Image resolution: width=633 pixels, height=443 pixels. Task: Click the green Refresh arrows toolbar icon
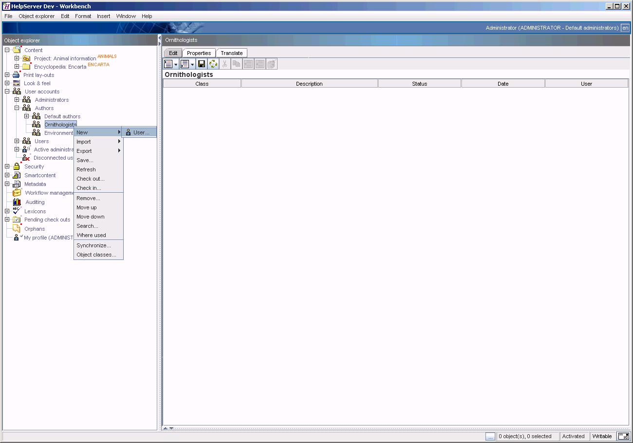[x=213, y=64]
